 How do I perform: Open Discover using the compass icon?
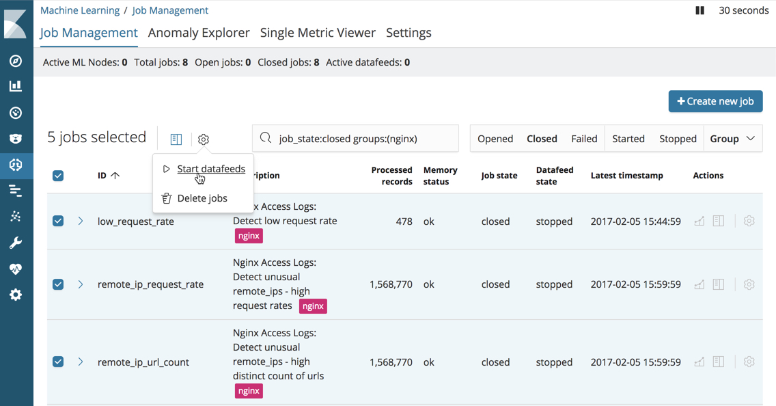pyautogui.click(x=15, y=61)
